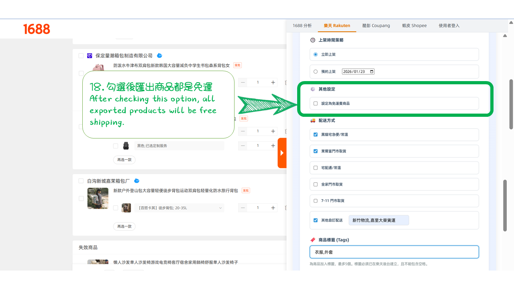Switch to the 蝦皮 Shopee tab
This screenshot has width=514, height=289.
click(414, 25)
